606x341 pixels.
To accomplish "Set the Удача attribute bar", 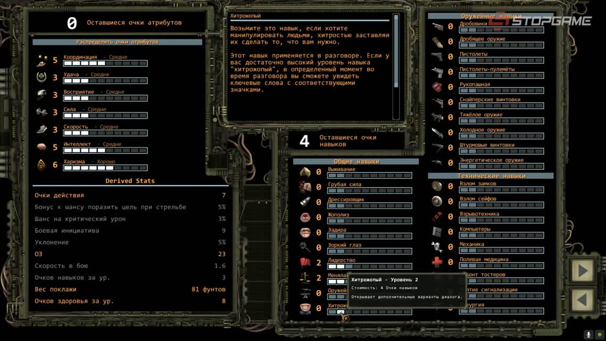I will (x=105, y=80).
